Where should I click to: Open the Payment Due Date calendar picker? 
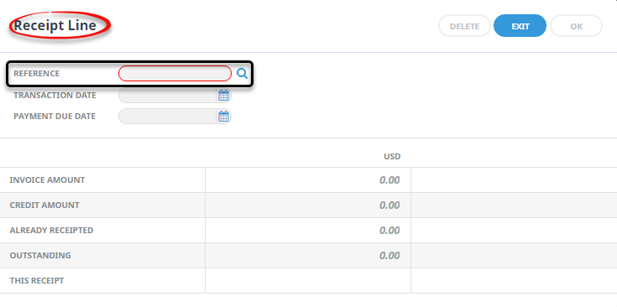click(223, 117)
